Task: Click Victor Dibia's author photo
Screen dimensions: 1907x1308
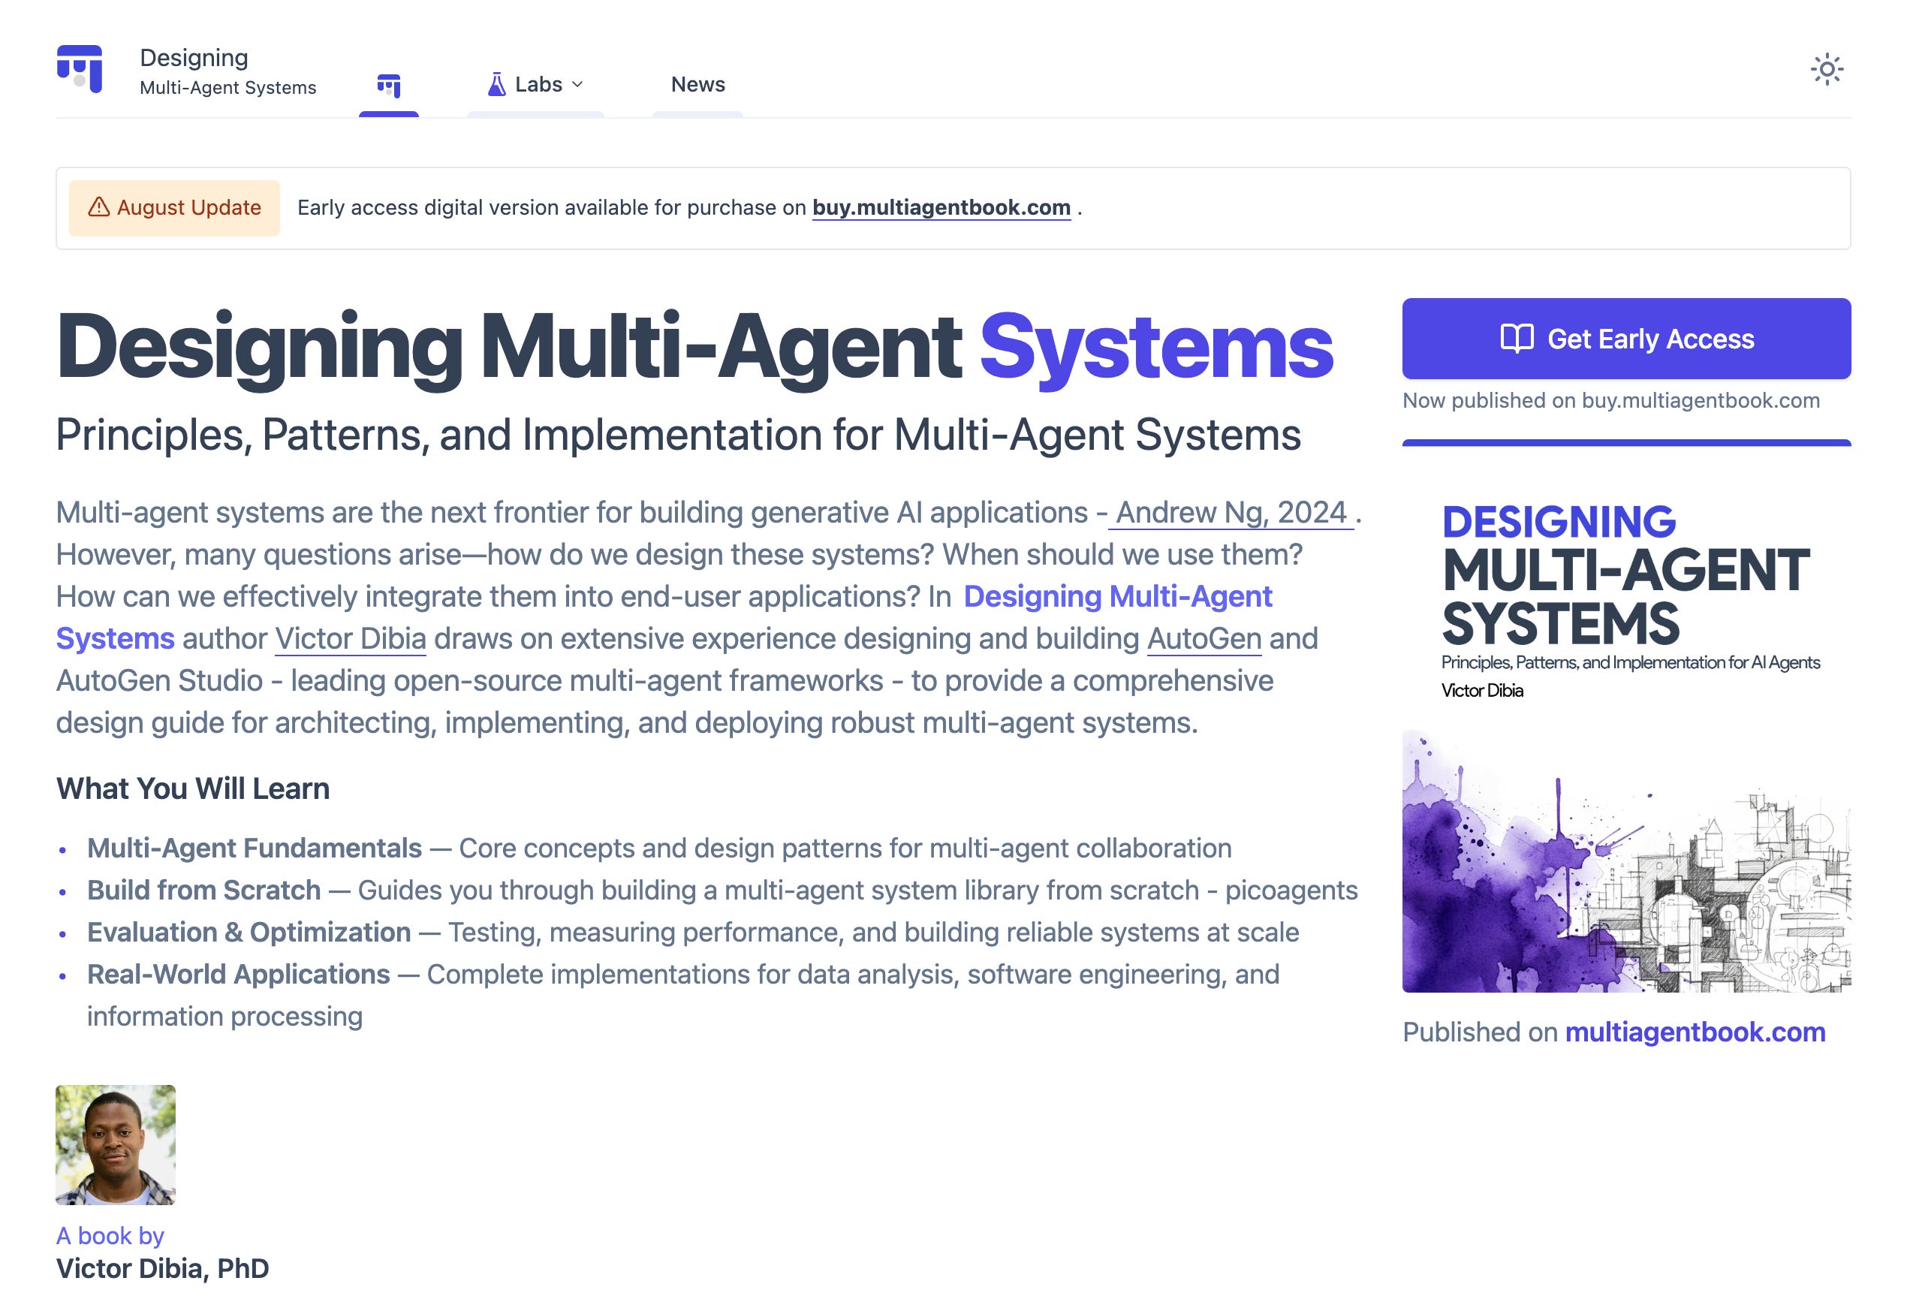Action: 116,1145
